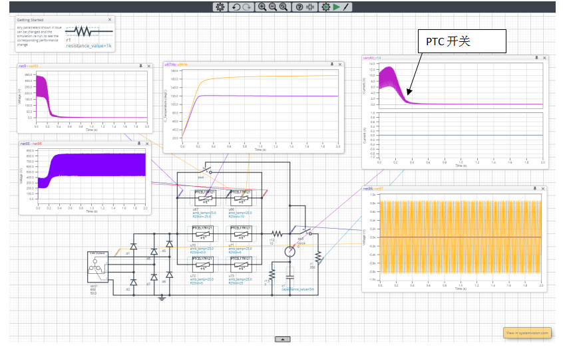This screenshot has height=351, width=563.
Task: Close the Getting Started panel
Action: click(110, 19)
